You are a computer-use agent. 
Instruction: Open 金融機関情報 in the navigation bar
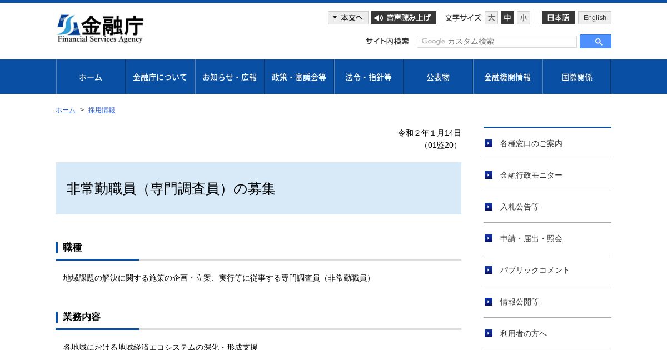click(x=507, y=77)
